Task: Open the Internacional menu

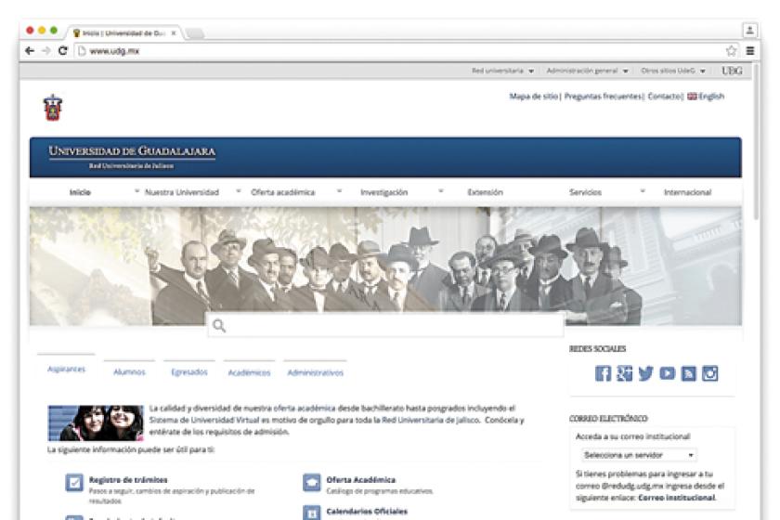Action: pos(687,192)
